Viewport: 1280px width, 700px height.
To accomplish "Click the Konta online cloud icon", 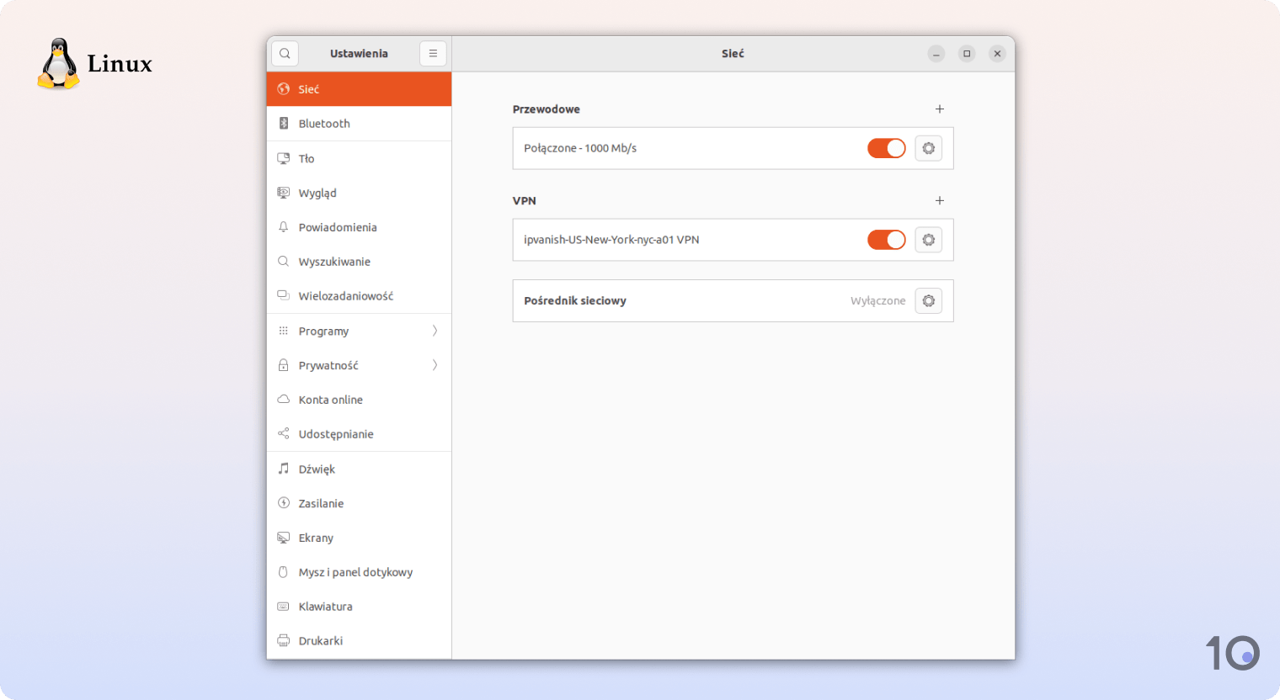I will 284,400.
